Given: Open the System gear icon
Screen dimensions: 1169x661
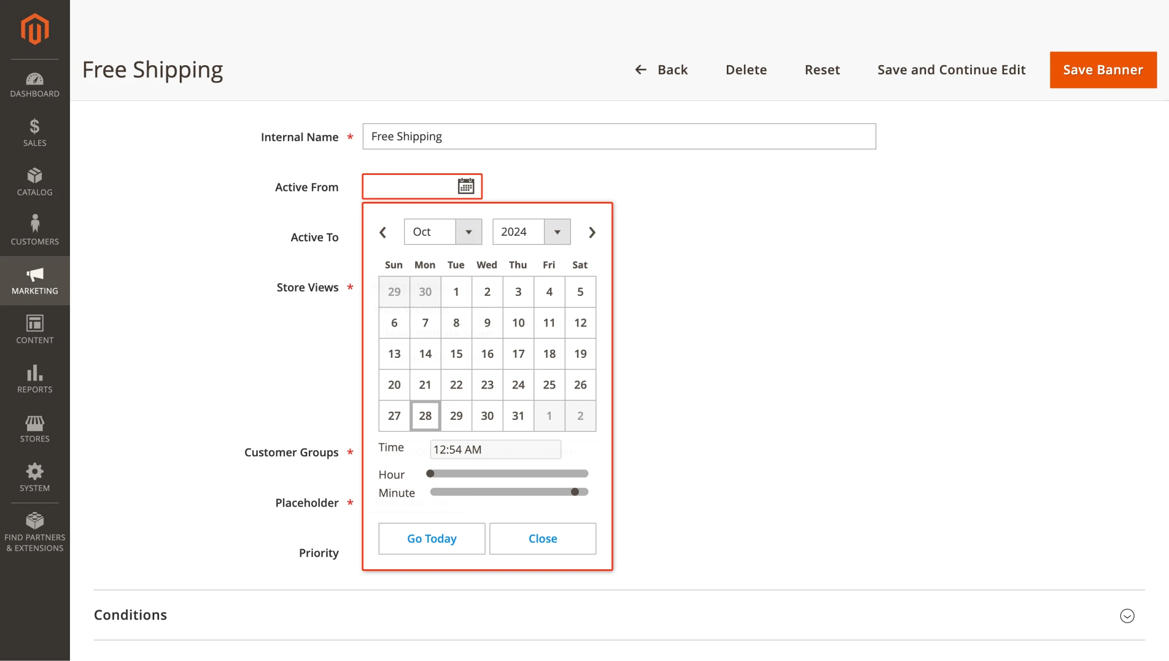Looking at the screenshot, I should click(34, 477).
